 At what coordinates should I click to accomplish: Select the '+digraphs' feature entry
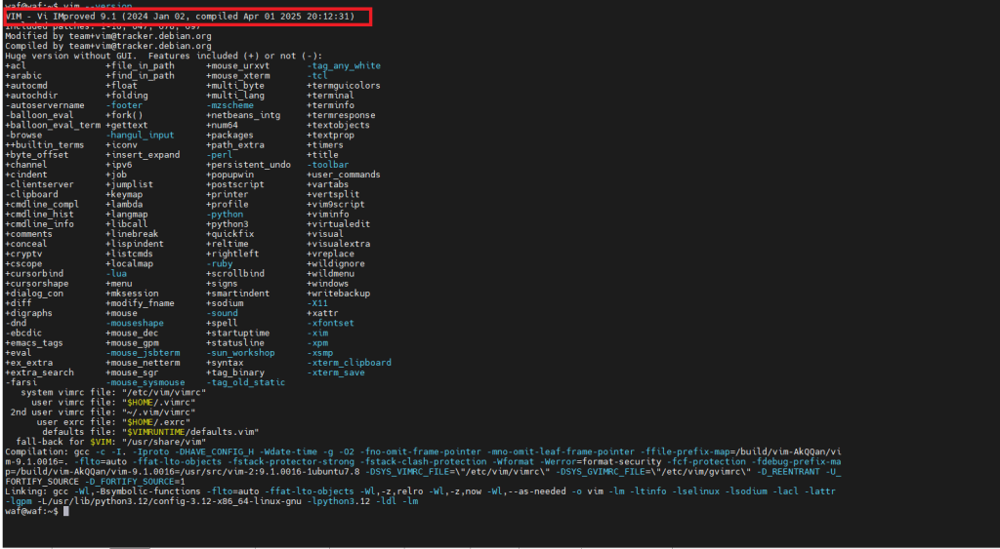click(28, 313)
